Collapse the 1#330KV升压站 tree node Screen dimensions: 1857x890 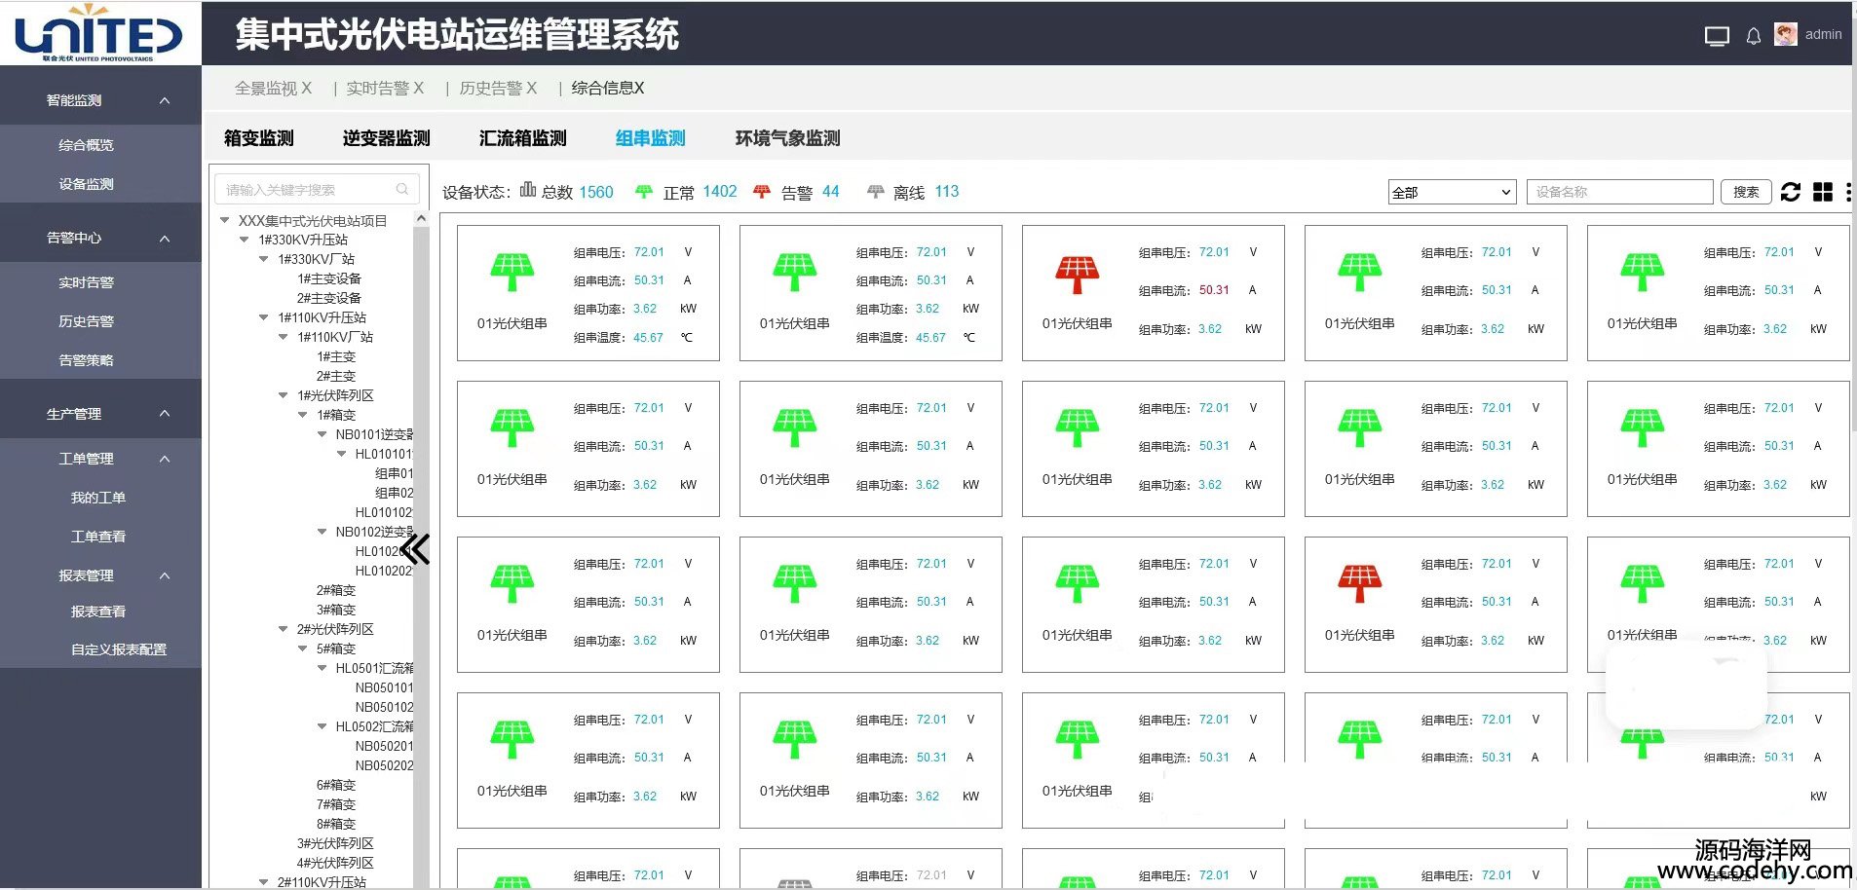tap(245, 240)
